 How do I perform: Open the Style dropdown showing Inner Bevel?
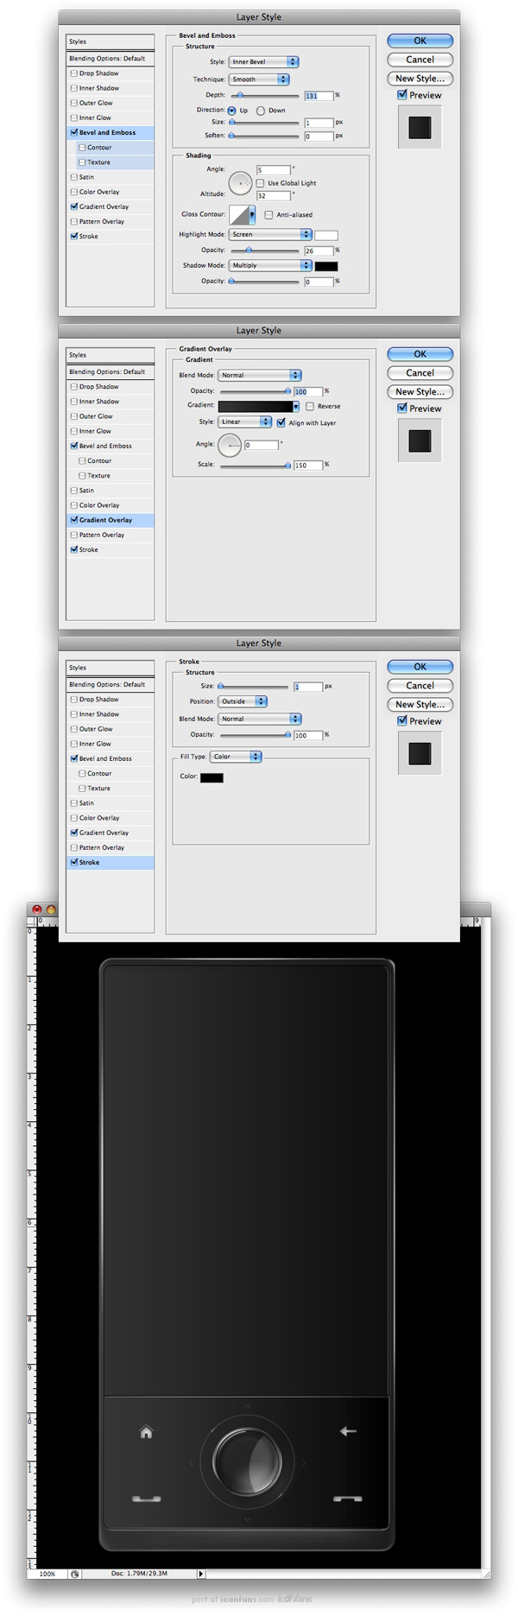tap(263, 62)
